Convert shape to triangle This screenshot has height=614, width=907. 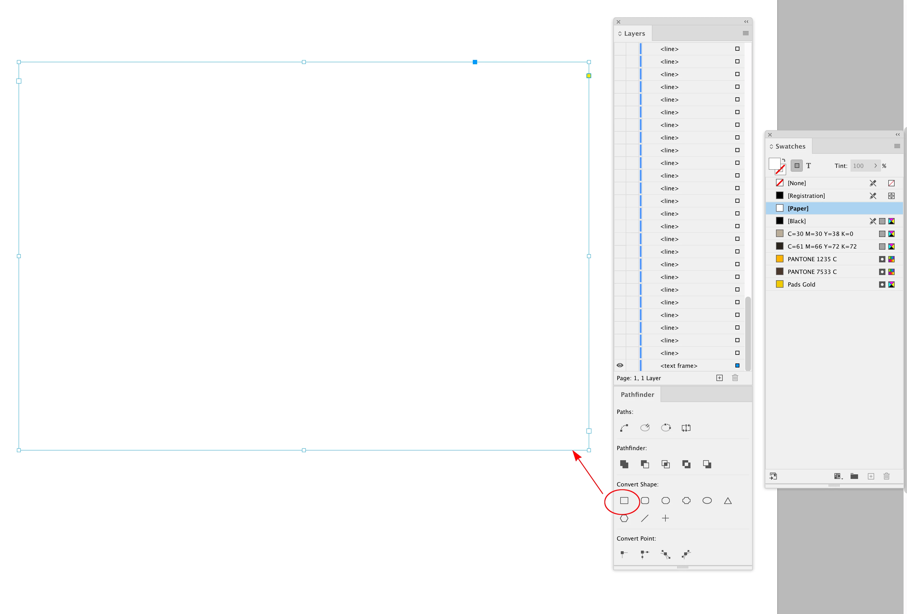(728, 501)
